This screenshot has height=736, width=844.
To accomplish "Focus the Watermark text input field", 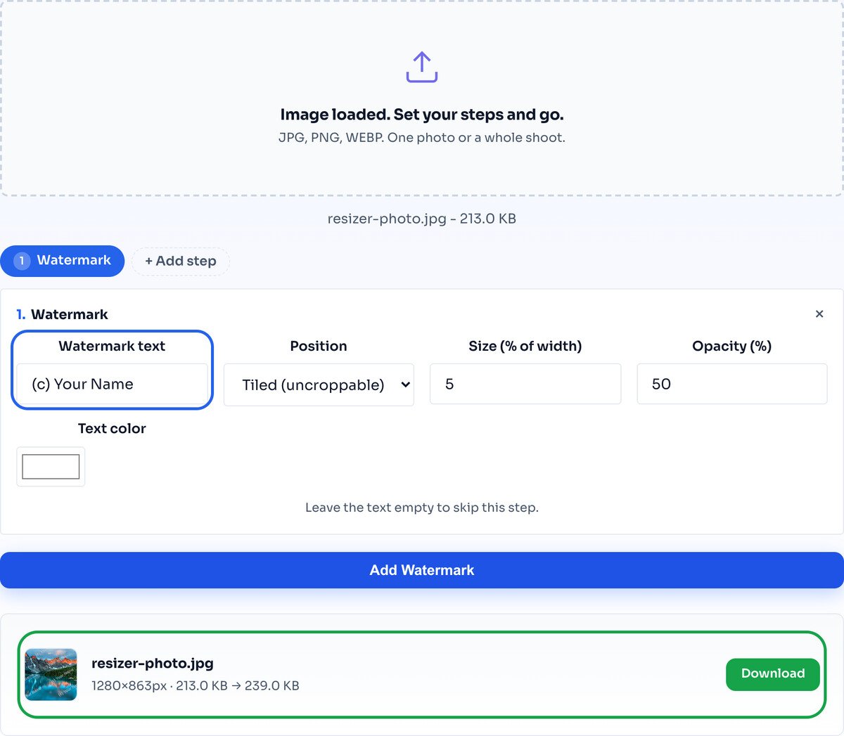I will [x=112, y=384].
